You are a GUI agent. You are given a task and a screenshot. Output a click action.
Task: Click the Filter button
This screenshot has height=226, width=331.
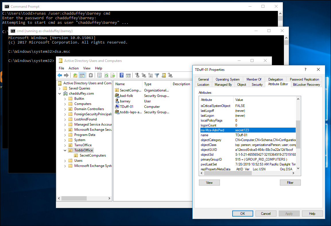tap(290, 183)
